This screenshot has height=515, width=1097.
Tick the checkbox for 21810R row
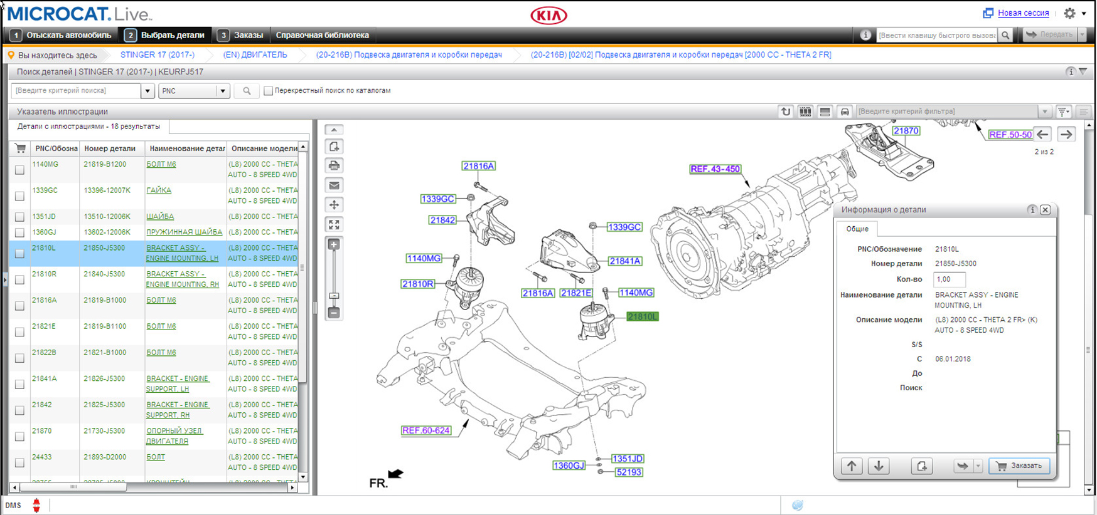(20, 279)
